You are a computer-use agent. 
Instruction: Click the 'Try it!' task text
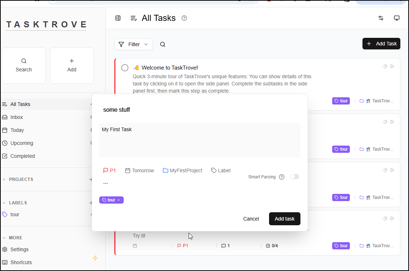coord(139,236)
